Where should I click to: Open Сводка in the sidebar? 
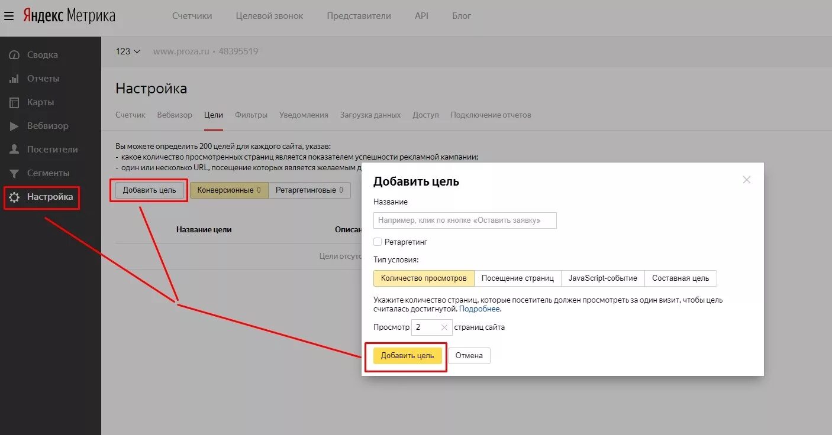point(43,55)
